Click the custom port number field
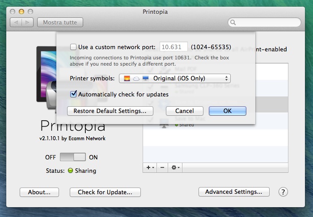The height and width of the screenshot is (217, 313). (x=173, y=47)
